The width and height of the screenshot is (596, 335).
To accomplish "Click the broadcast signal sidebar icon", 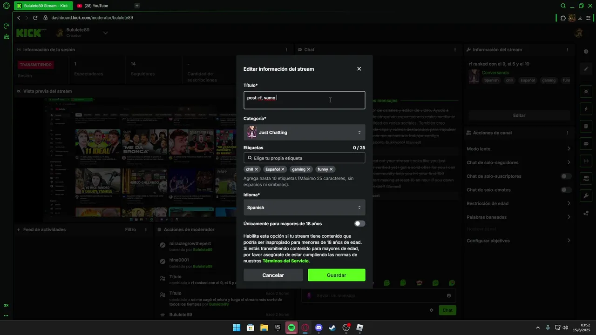I will [x=586, y=161].
